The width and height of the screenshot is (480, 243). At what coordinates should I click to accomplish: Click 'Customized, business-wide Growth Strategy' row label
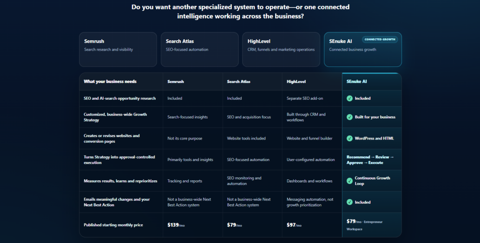[115, 117]
